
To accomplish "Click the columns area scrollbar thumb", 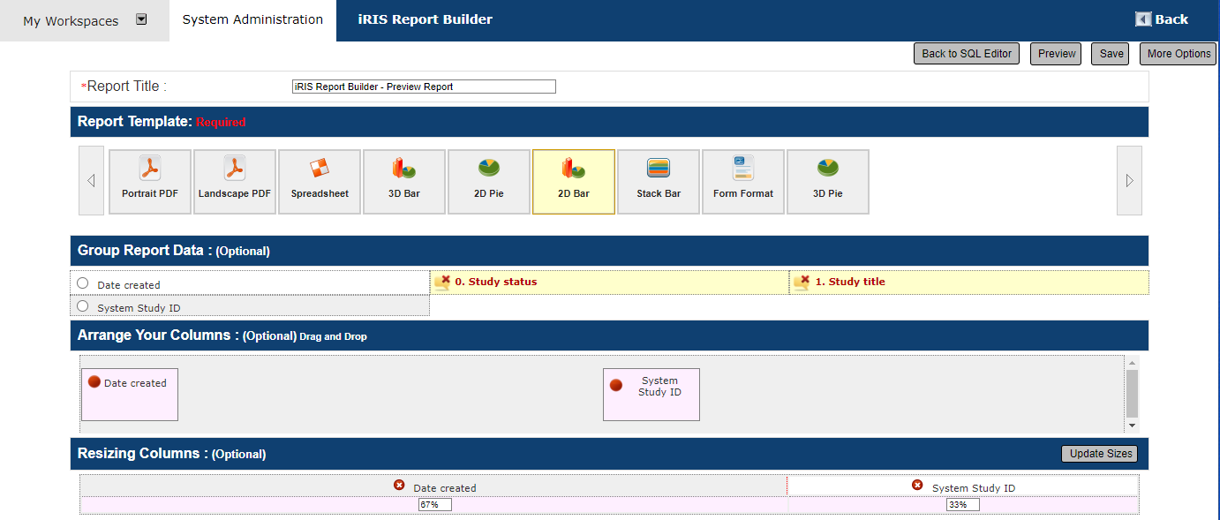I will 1133,394.
